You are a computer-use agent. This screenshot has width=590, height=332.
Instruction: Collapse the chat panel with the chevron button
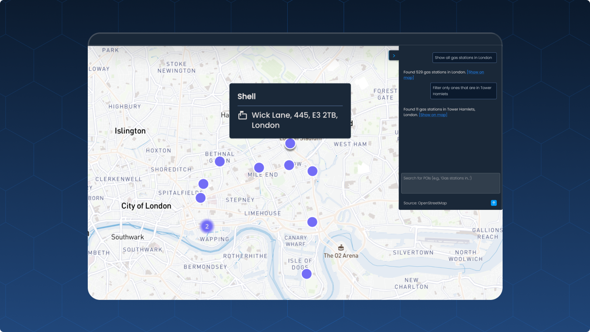click(x=394, y=56)
